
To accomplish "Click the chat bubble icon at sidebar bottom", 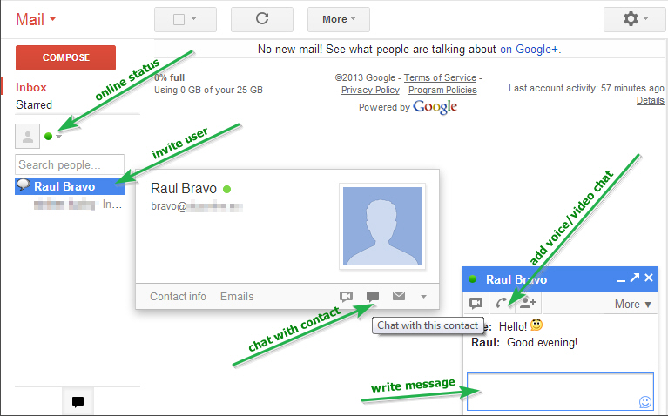I will pos(78,401).
